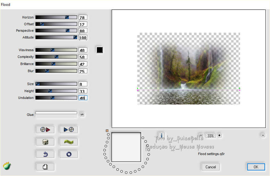The image size is (270, 176).
Task: Click the Offset value field showing 12
Action: [x=83, y=24]
